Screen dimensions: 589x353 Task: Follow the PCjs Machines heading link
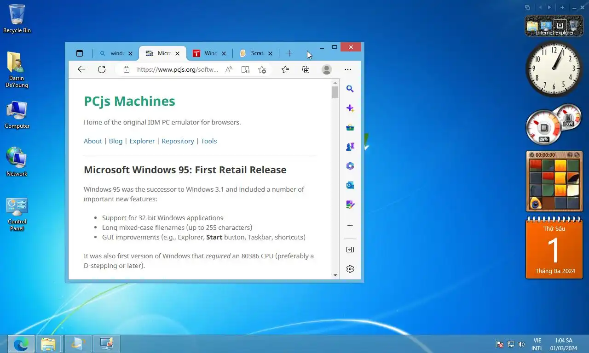point(129,101)
